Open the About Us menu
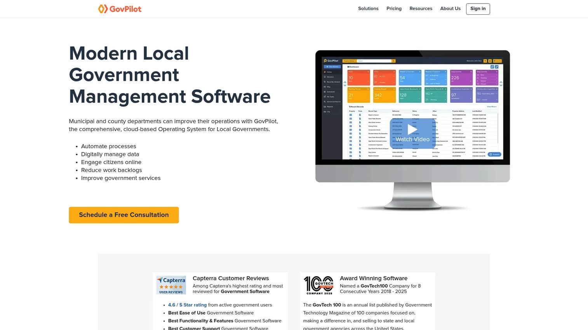Screen dimensions: 588x330 point(450,9)
